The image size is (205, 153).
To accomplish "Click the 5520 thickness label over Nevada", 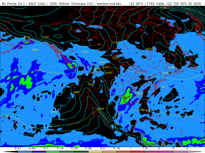I will point(91,84).
